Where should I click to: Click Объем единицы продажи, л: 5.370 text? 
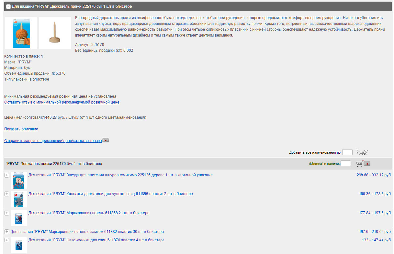click(35, 73)
